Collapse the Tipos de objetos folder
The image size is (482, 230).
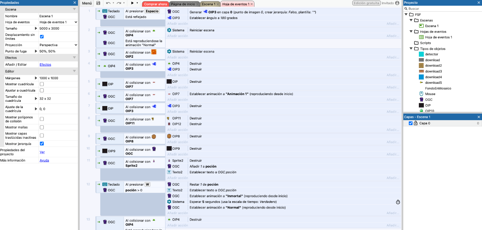411,49
